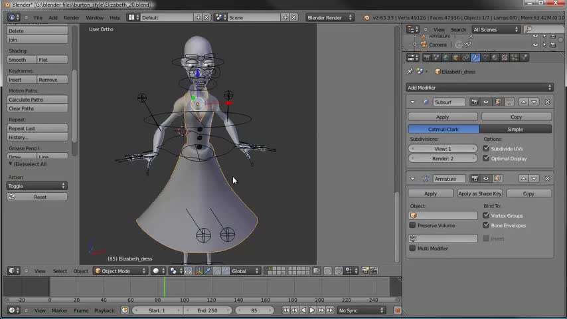The width and height of the screenshot is (567, 319).
Task: Click the Calculate Paths button
Action: click(37, 100)
